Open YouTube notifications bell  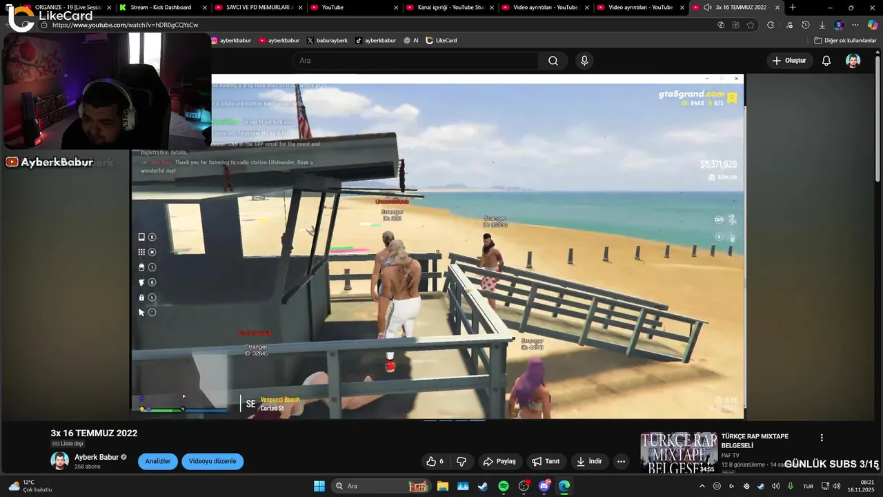[x=826, y=61]
